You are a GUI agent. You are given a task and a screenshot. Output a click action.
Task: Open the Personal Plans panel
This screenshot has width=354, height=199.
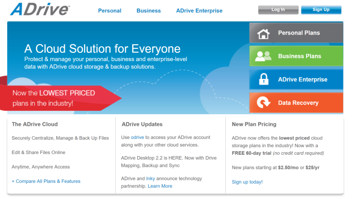(x=301, y=32)
